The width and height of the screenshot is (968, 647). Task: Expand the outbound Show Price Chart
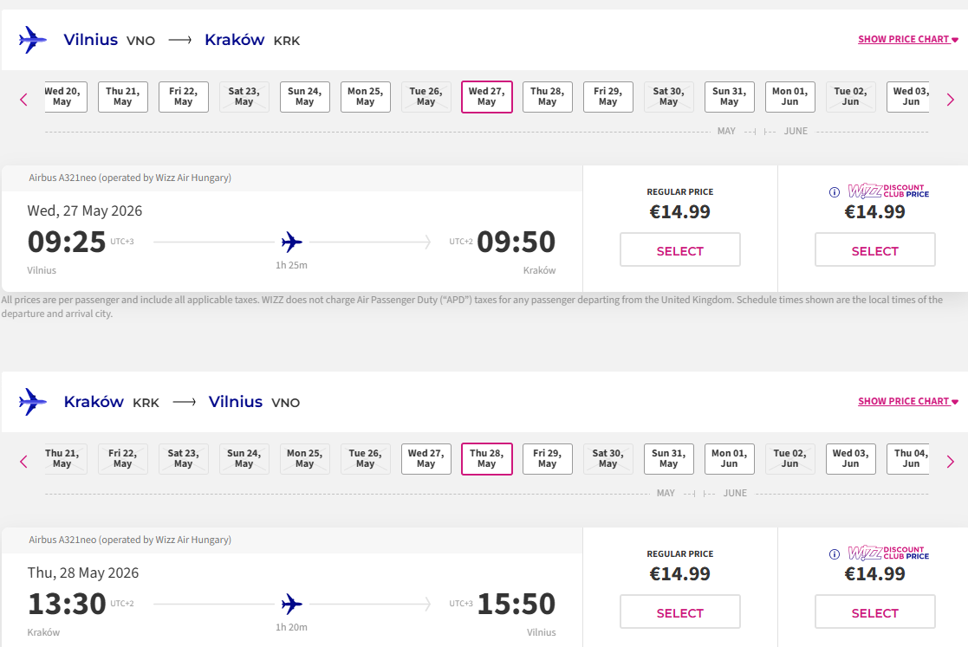pos(907,39)
